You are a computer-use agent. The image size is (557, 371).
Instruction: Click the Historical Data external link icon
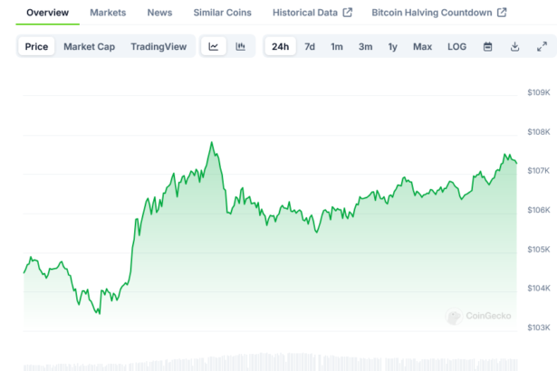[348, 13]
